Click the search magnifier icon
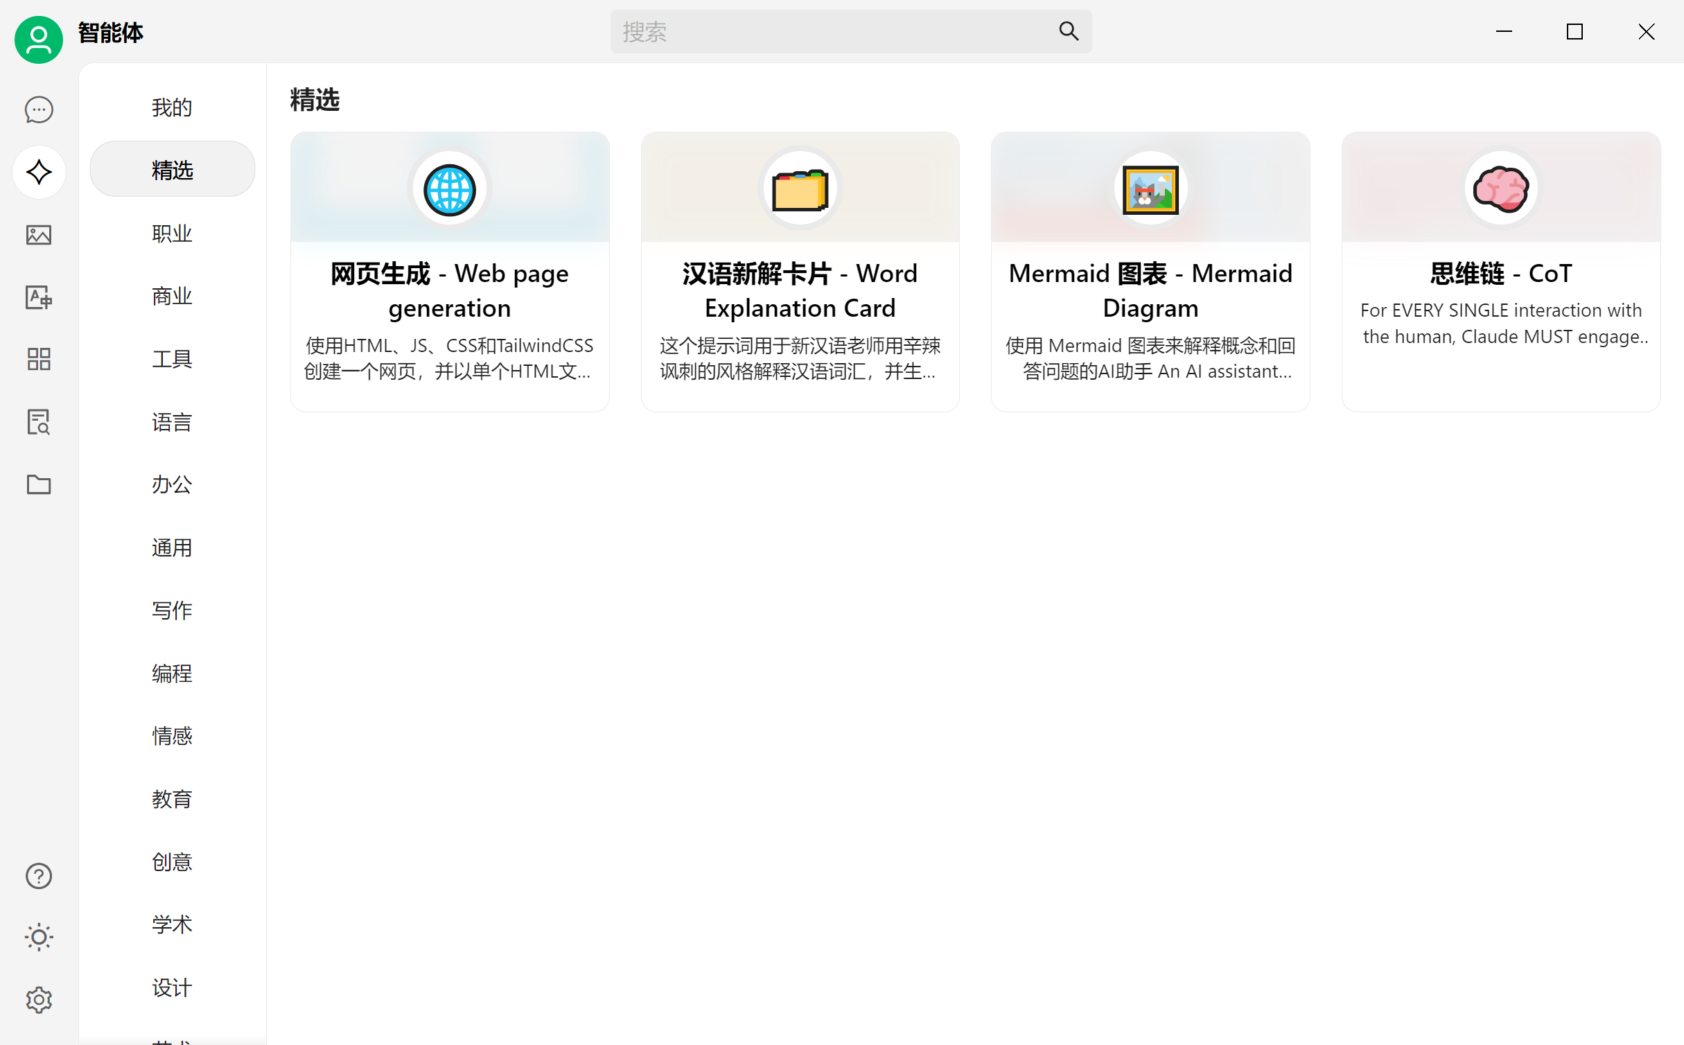 coord(1069,31)
